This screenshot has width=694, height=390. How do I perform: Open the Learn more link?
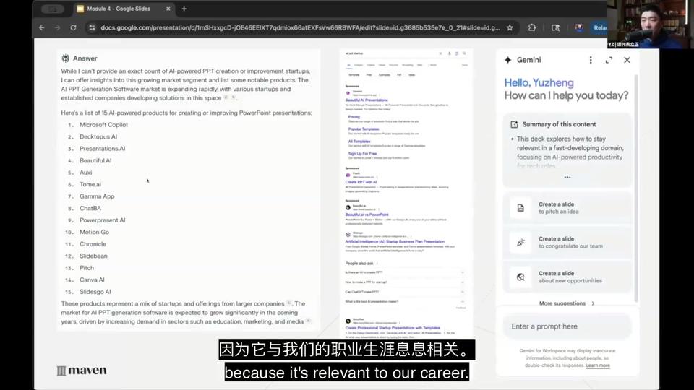598,365
